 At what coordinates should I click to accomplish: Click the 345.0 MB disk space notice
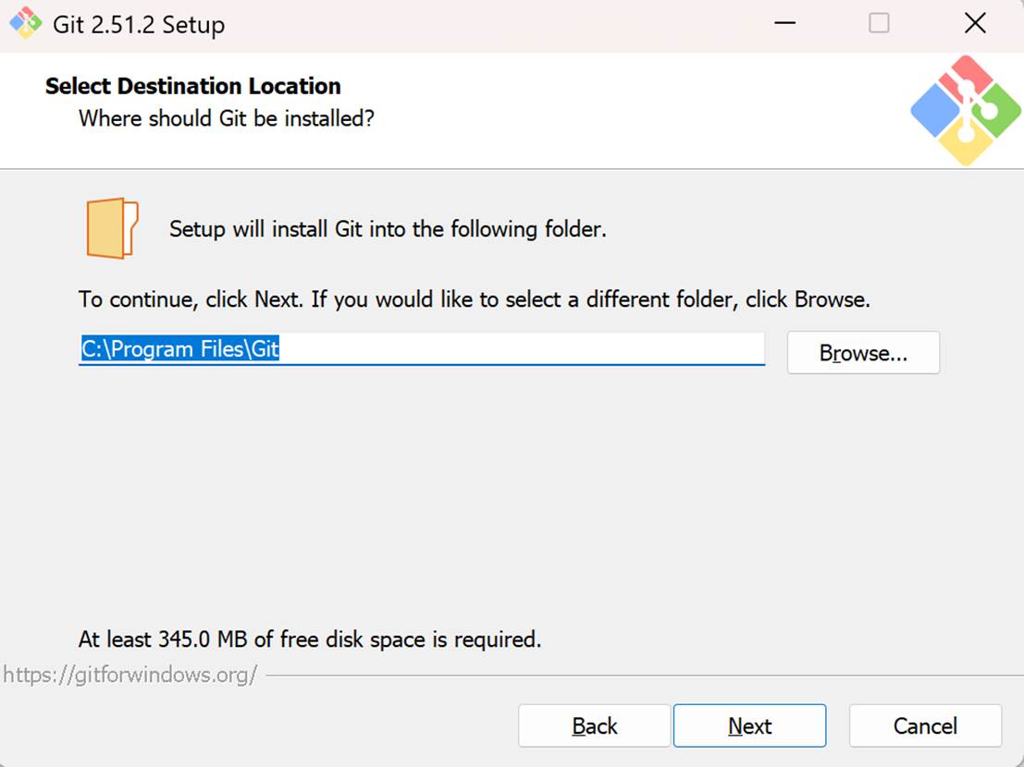(x=310, y=639)
